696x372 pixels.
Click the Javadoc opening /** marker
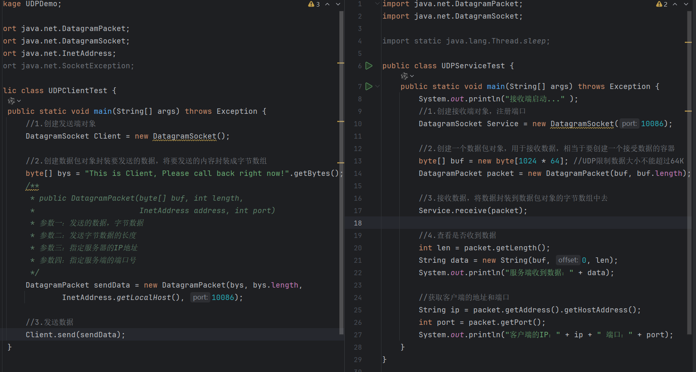pos(32,186)
